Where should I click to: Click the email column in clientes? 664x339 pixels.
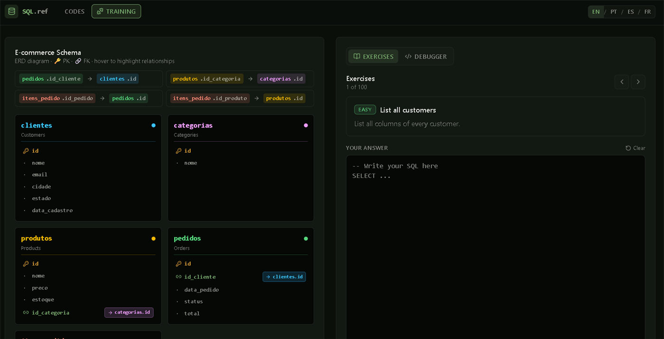(40, 174)
